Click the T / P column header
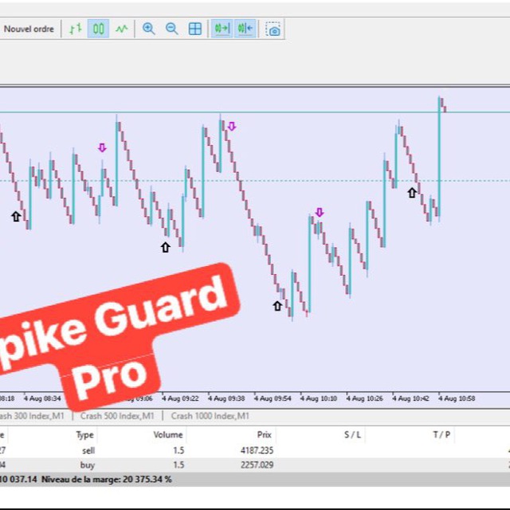The image size is (510, 510). pos(441,435)
